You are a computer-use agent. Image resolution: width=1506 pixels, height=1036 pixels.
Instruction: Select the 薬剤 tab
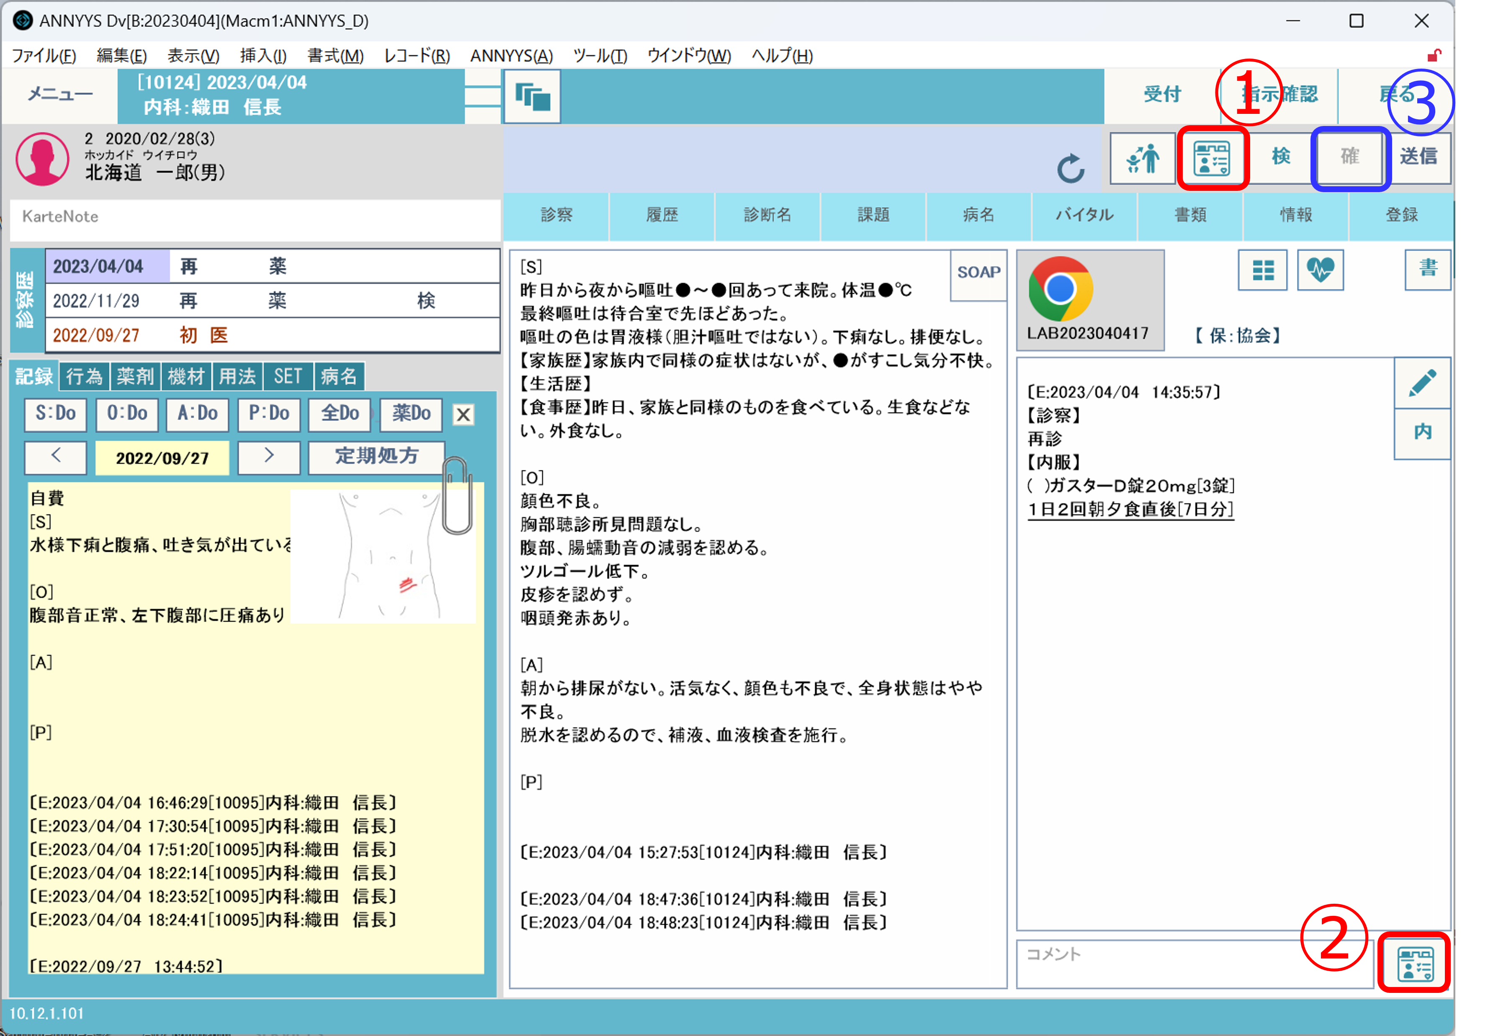(135, 376)
